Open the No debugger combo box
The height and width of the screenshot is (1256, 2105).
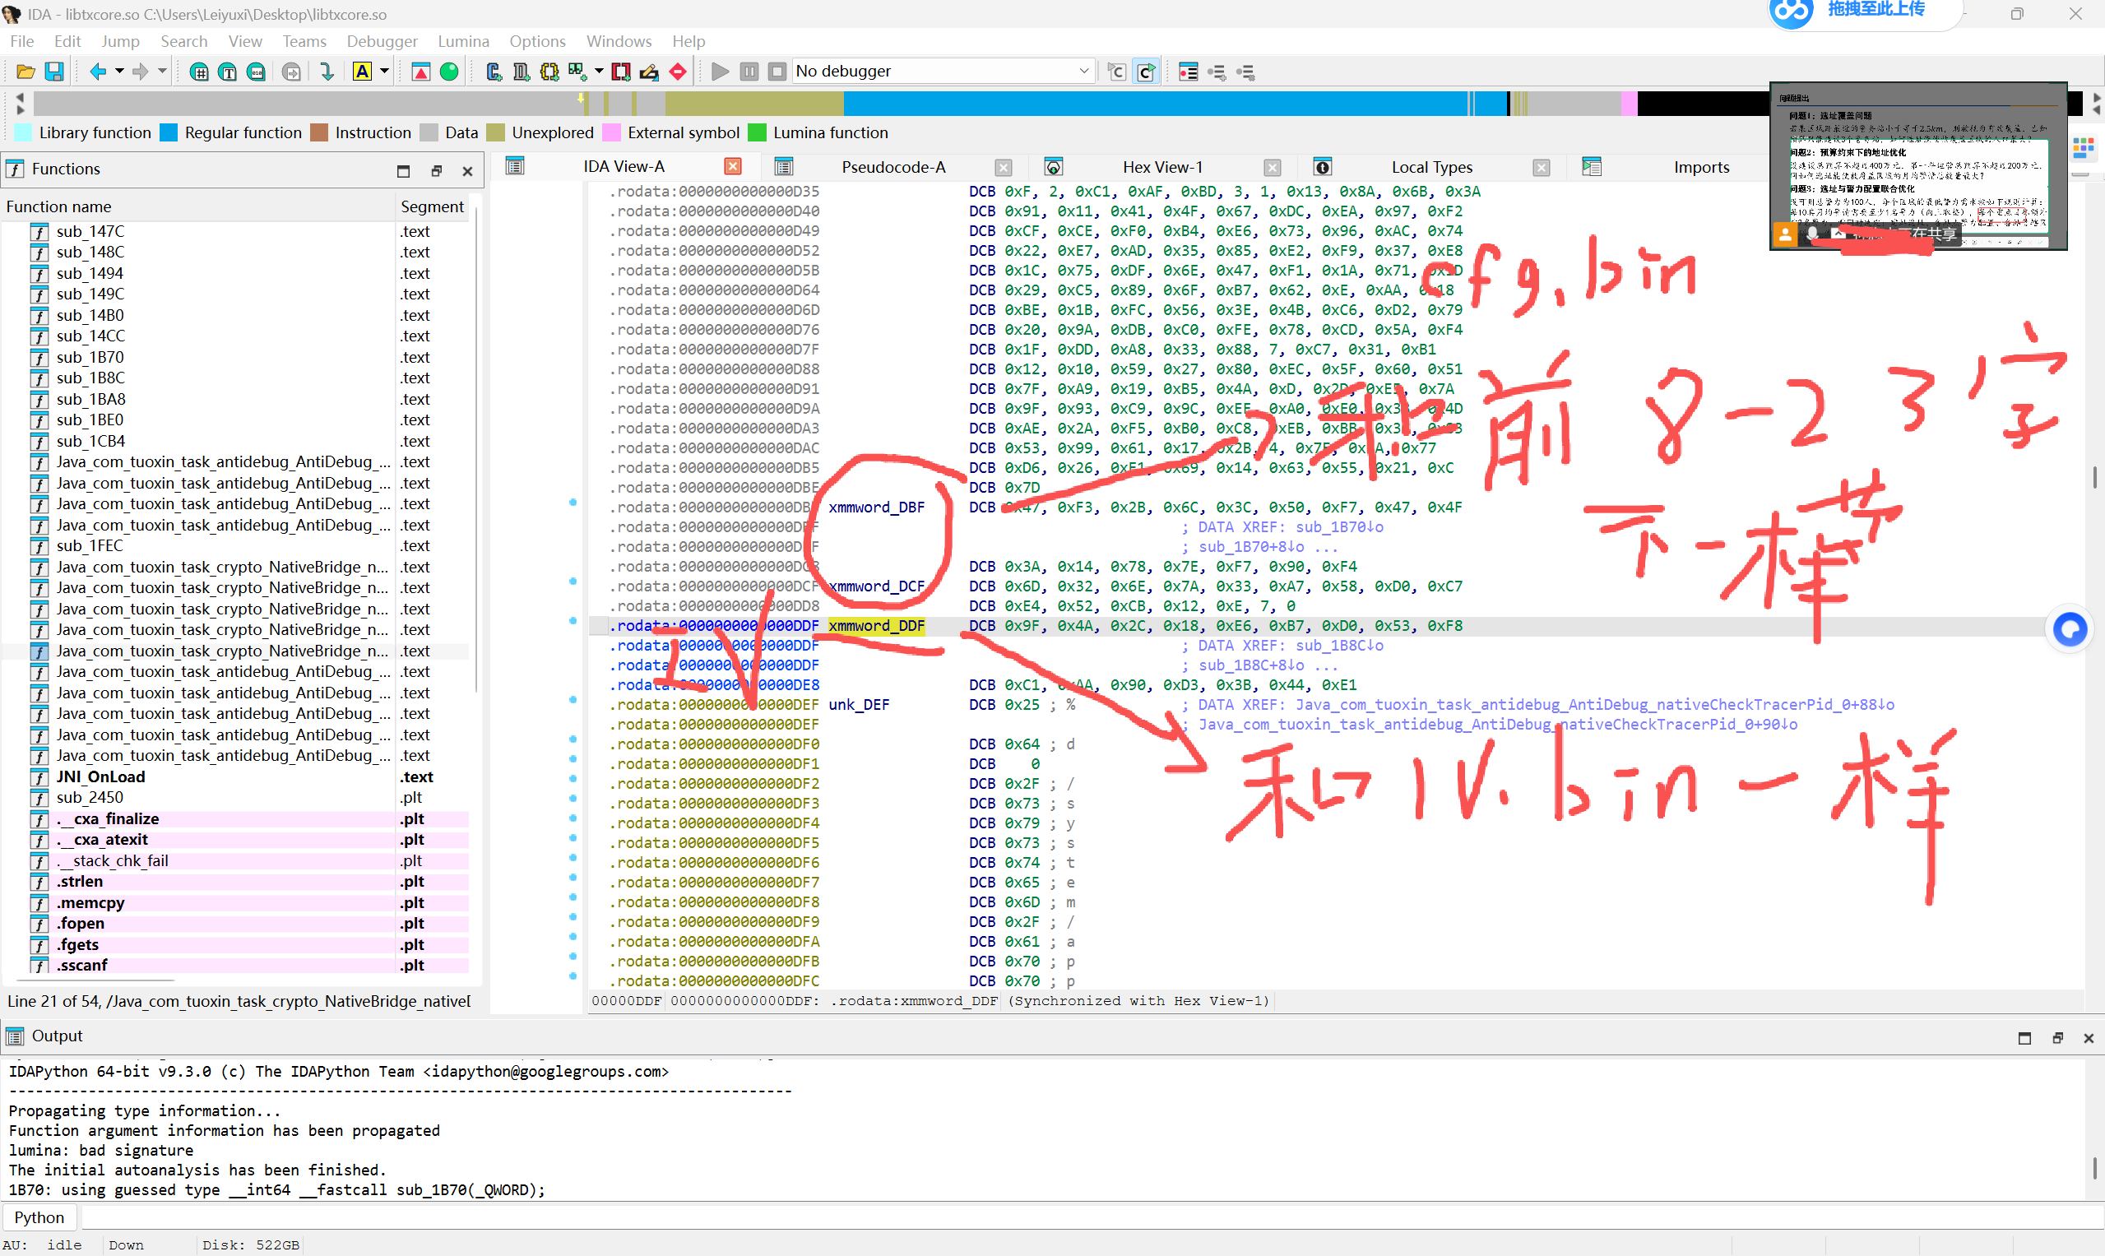click(x=943, y=72)
